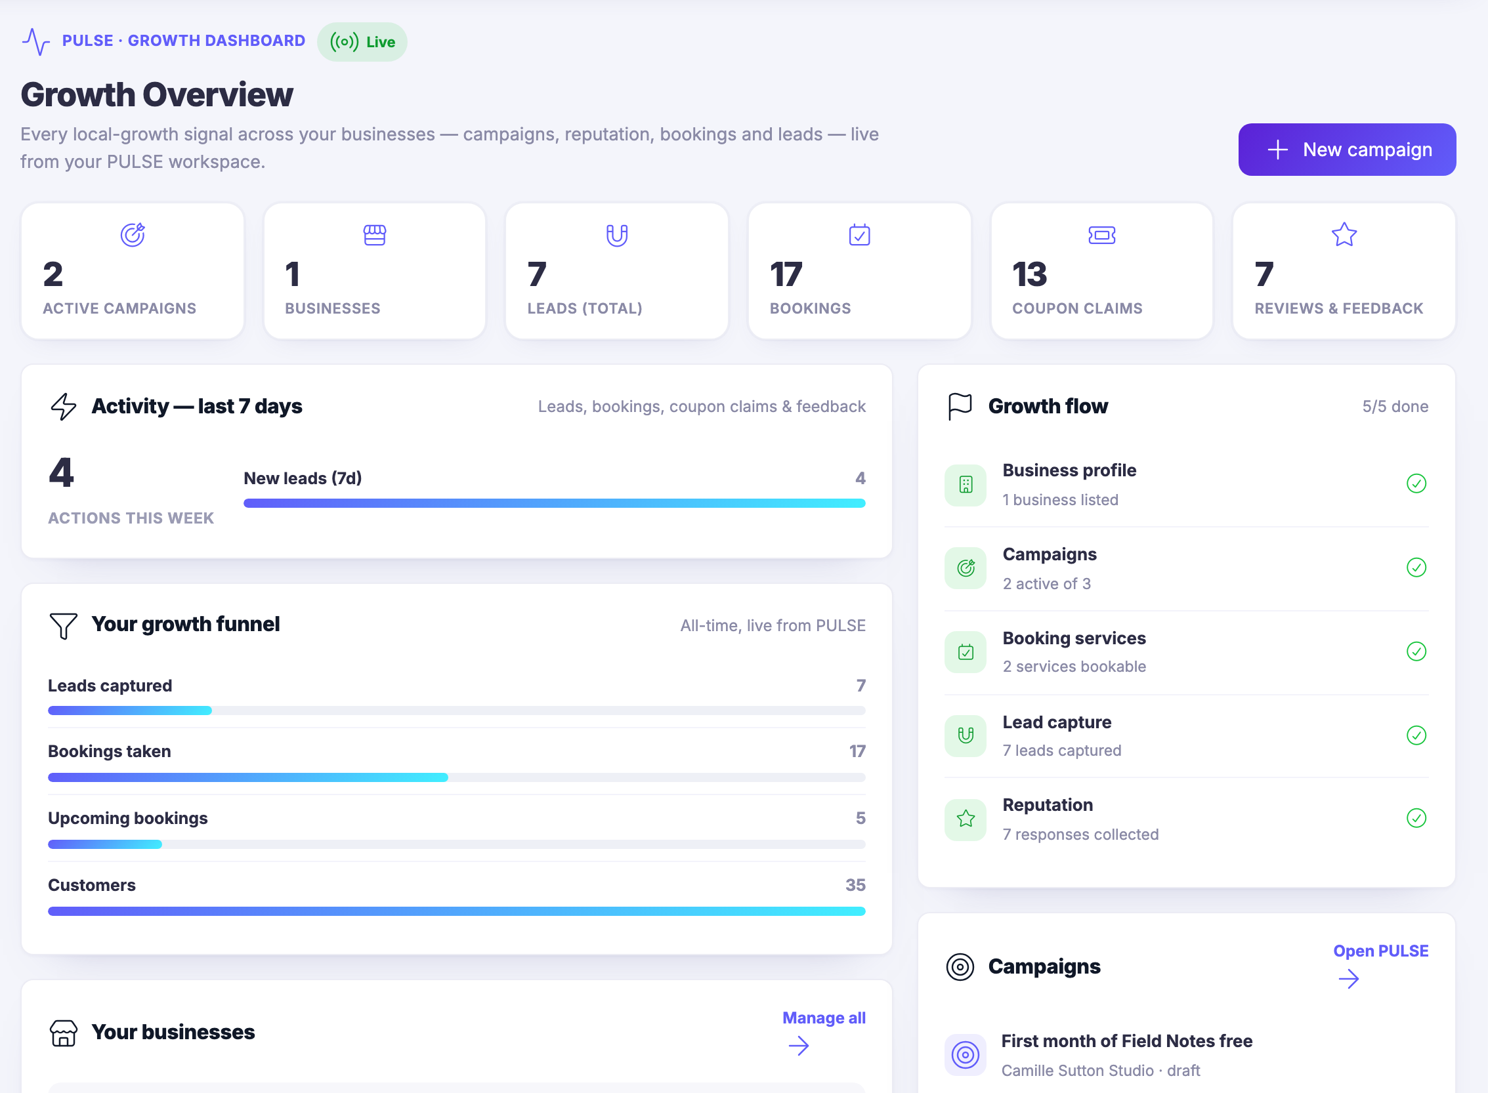Click the '2 active of 3' text
Screen dimensions: 1488x1093
(1046, 583)
